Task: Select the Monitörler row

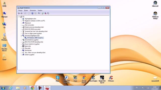Action: (28, 50)
